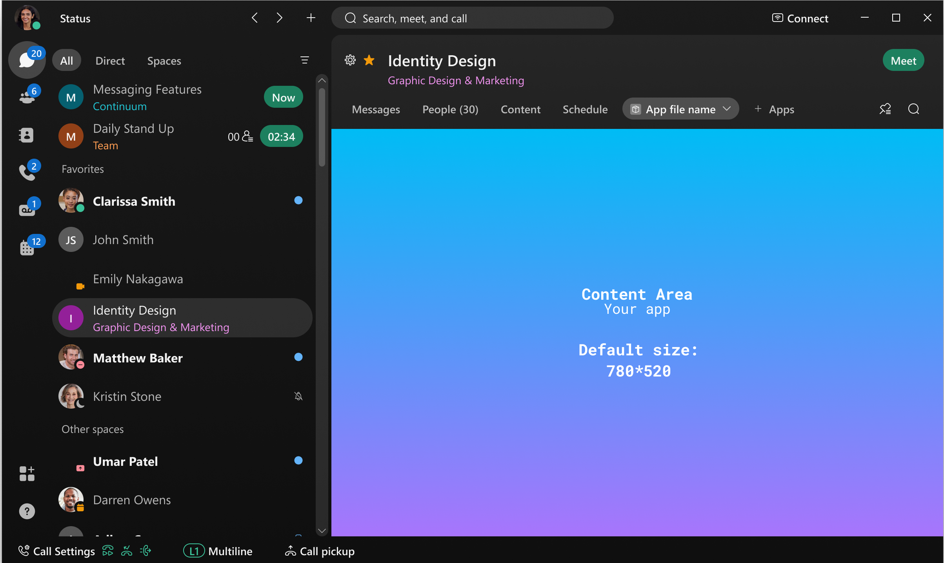
Task: Click Content tab in Identity Design space
Action: [521, 109]
